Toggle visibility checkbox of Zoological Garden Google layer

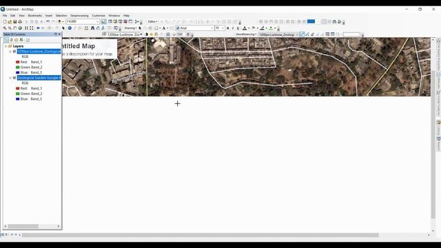tap(14, 78)
